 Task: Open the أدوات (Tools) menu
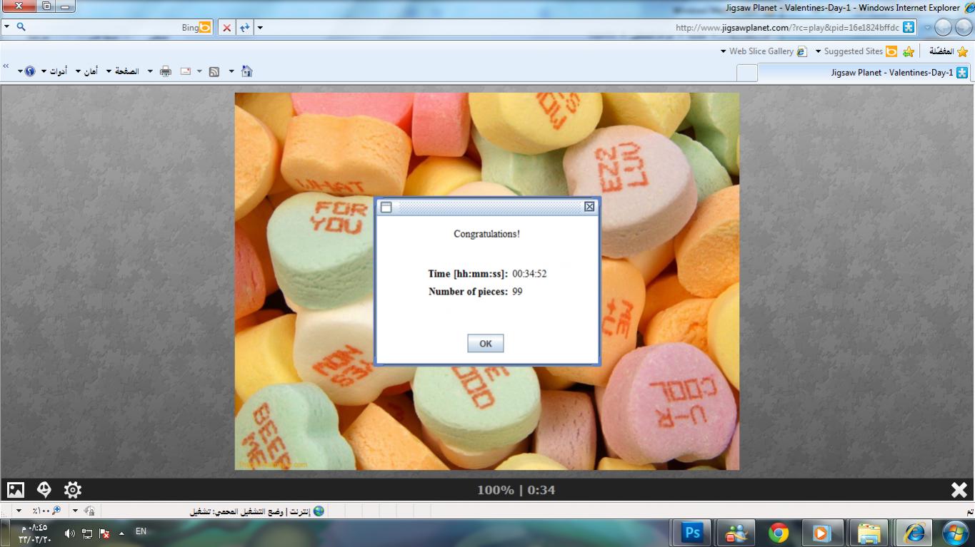(x=57, y=71)
